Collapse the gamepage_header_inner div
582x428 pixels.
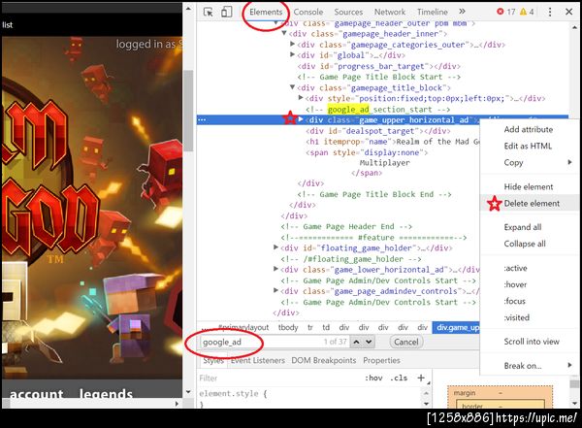pos(284,33)
